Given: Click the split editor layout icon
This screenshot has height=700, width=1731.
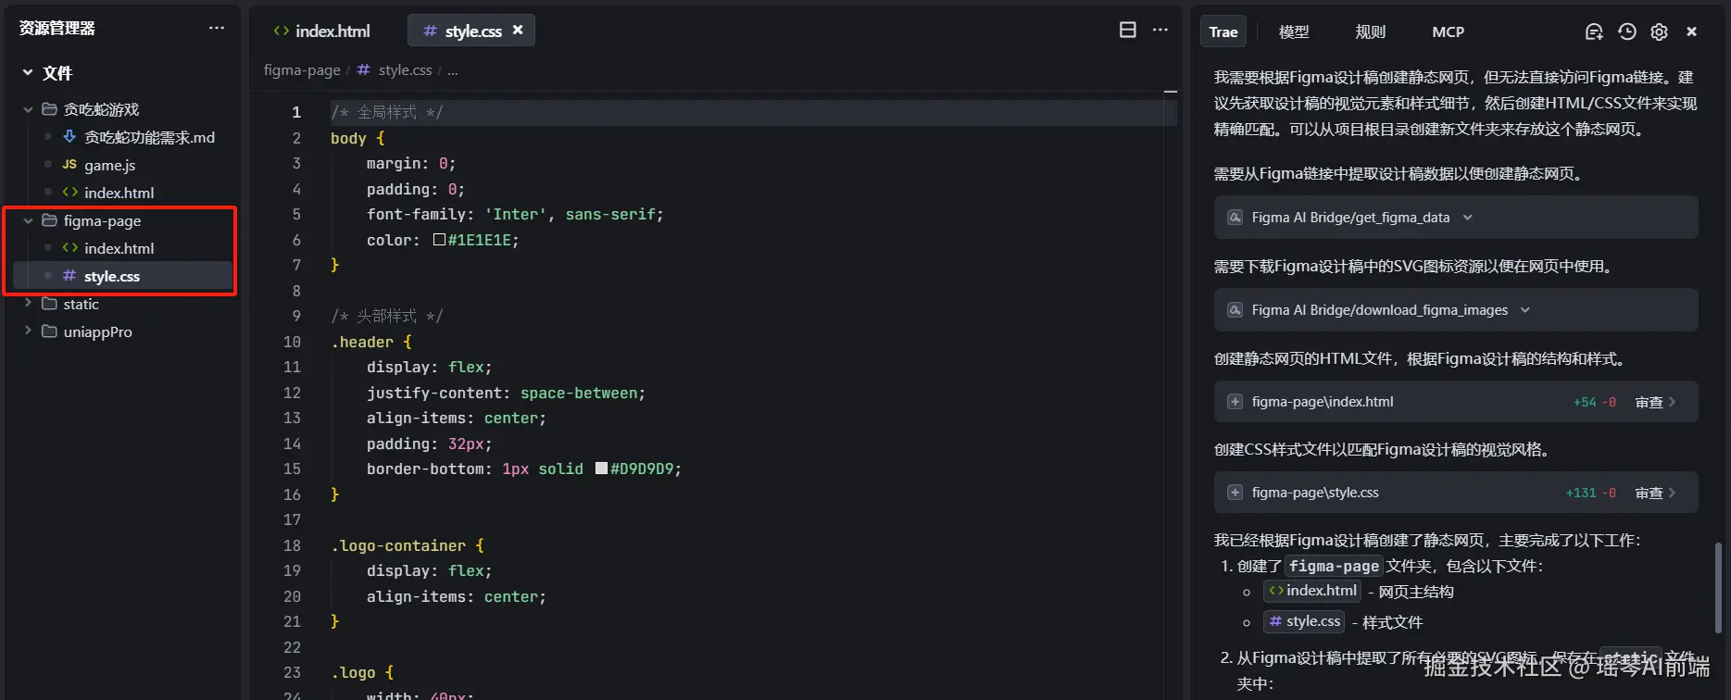Looking at the screenshot, I should [x=1127, y=30].
